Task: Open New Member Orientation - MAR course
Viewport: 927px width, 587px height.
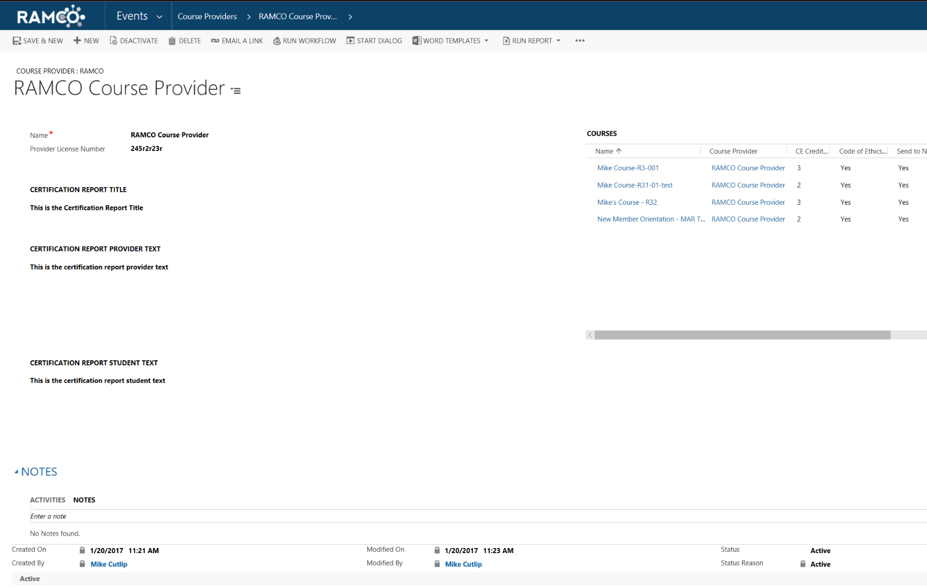Action: coord(651,219)
